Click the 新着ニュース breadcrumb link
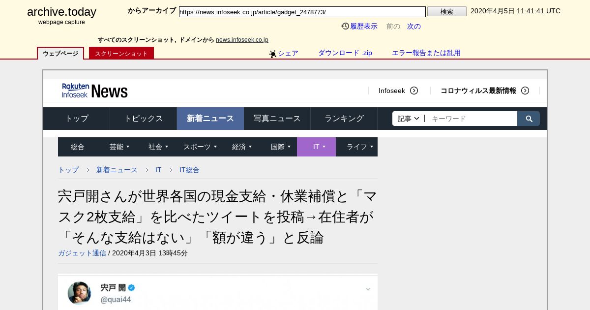Viewport: 590px width, 310px height. (117, 170)
